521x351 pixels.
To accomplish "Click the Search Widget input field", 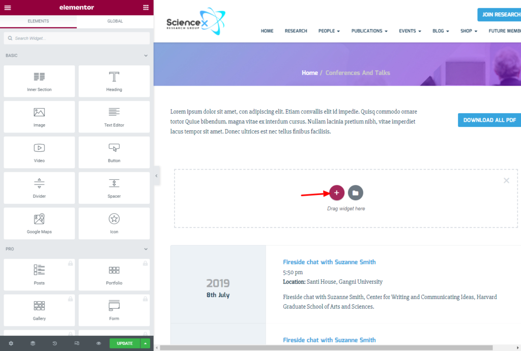I will point(77,38).
